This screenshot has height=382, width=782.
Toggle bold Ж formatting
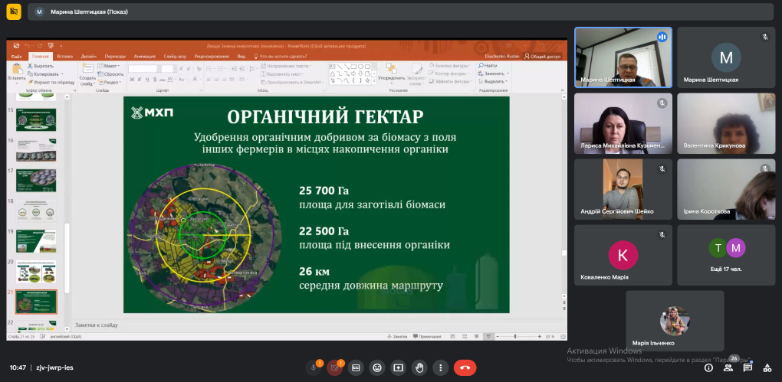pos(132,80)
